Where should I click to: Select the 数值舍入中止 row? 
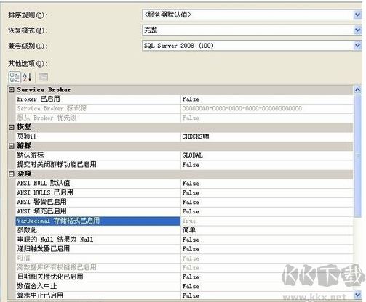[x=185, y=286]
